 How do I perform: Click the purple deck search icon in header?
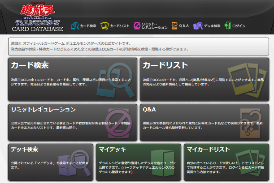(x=198, y=26)
